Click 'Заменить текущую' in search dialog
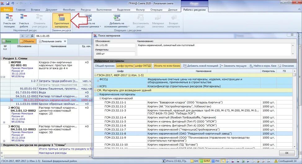This screenshot has height=164, width=302. [x=233, y=66]
